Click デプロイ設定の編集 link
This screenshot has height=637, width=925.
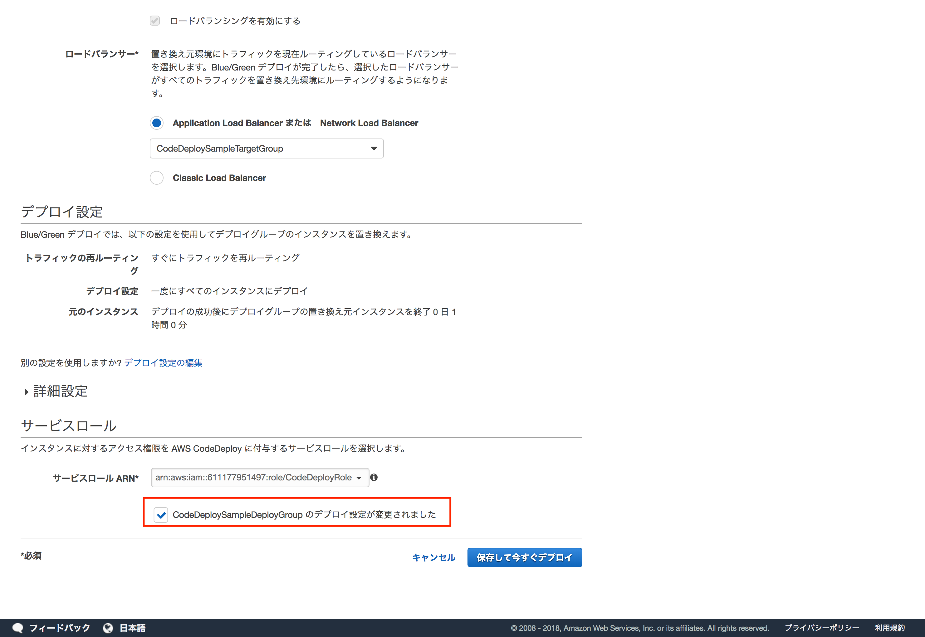click(x=163, y=363)
